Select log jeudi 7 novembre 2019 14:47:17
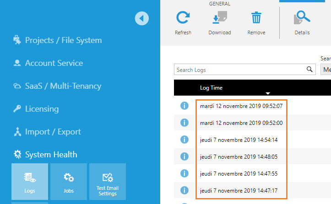The height and width of the screenshot is (204, 331). 239,190
